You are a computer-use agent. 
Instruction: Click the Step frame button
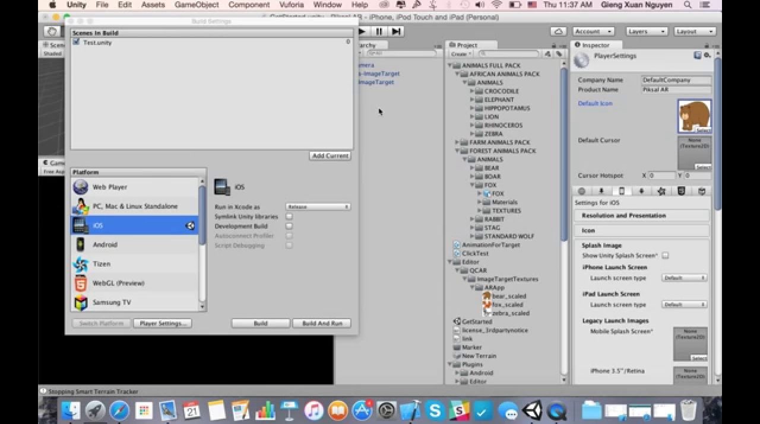tap(396, 31)
